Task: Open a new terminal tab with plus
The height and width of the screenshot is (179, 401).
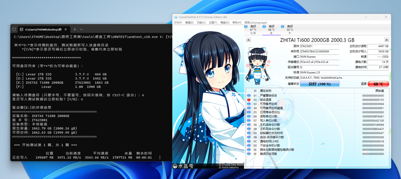Action: 75,29
